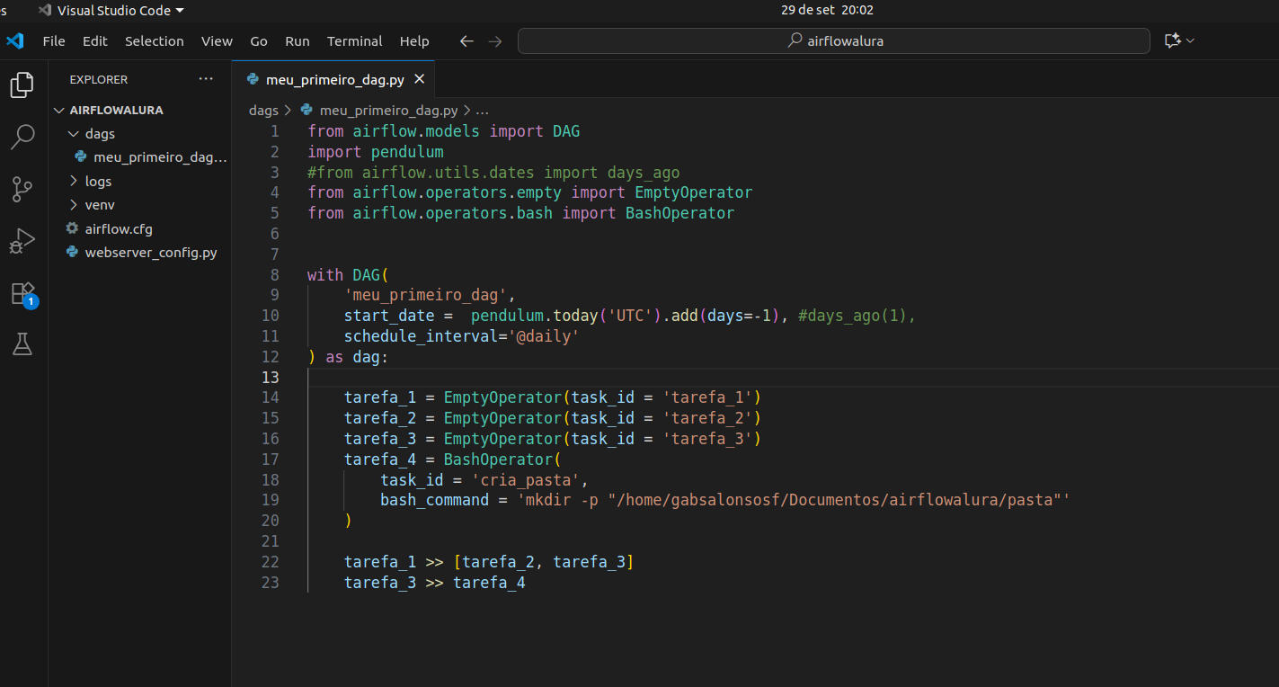The width and height of the screenshot is (1279, 687).
Task: Open the Extensions view with badge
Action: pyautogui.click(x=22, y=294)
